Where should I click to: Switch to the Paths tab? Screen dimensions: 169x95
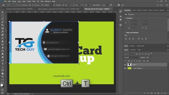[139, 50]
